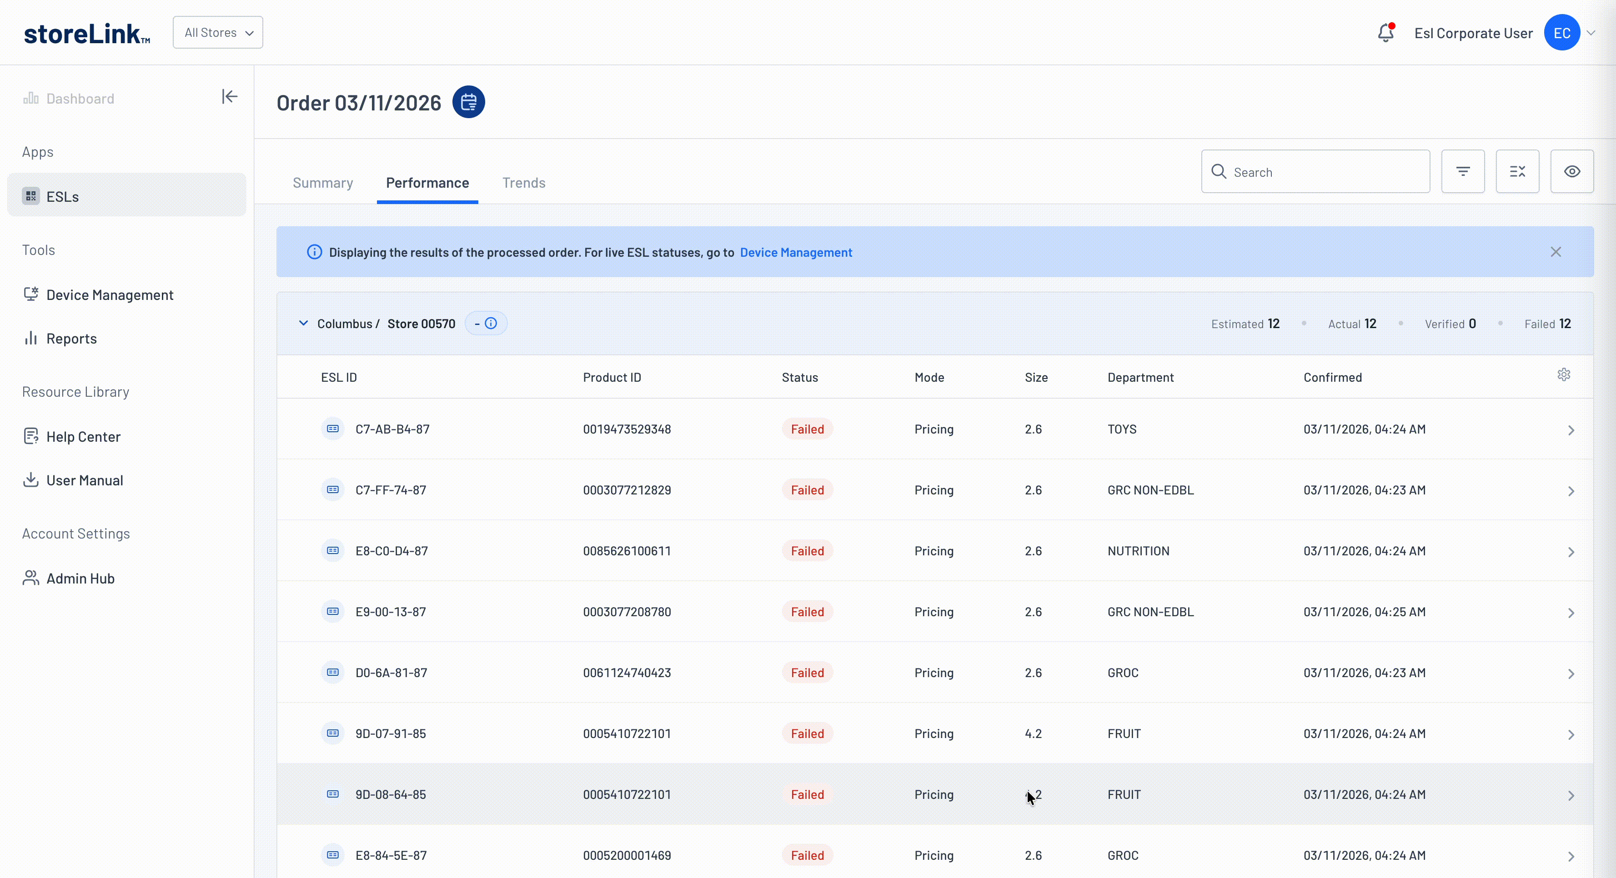1616x878 pixels.
Task: Expand the user account menu chevron
Action: point(1591,33)
